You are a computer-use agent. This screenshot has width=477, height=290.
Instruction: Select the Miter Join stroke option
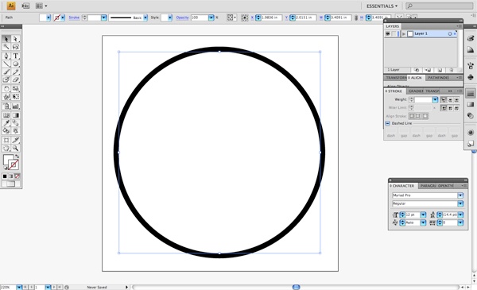[444, 108]
